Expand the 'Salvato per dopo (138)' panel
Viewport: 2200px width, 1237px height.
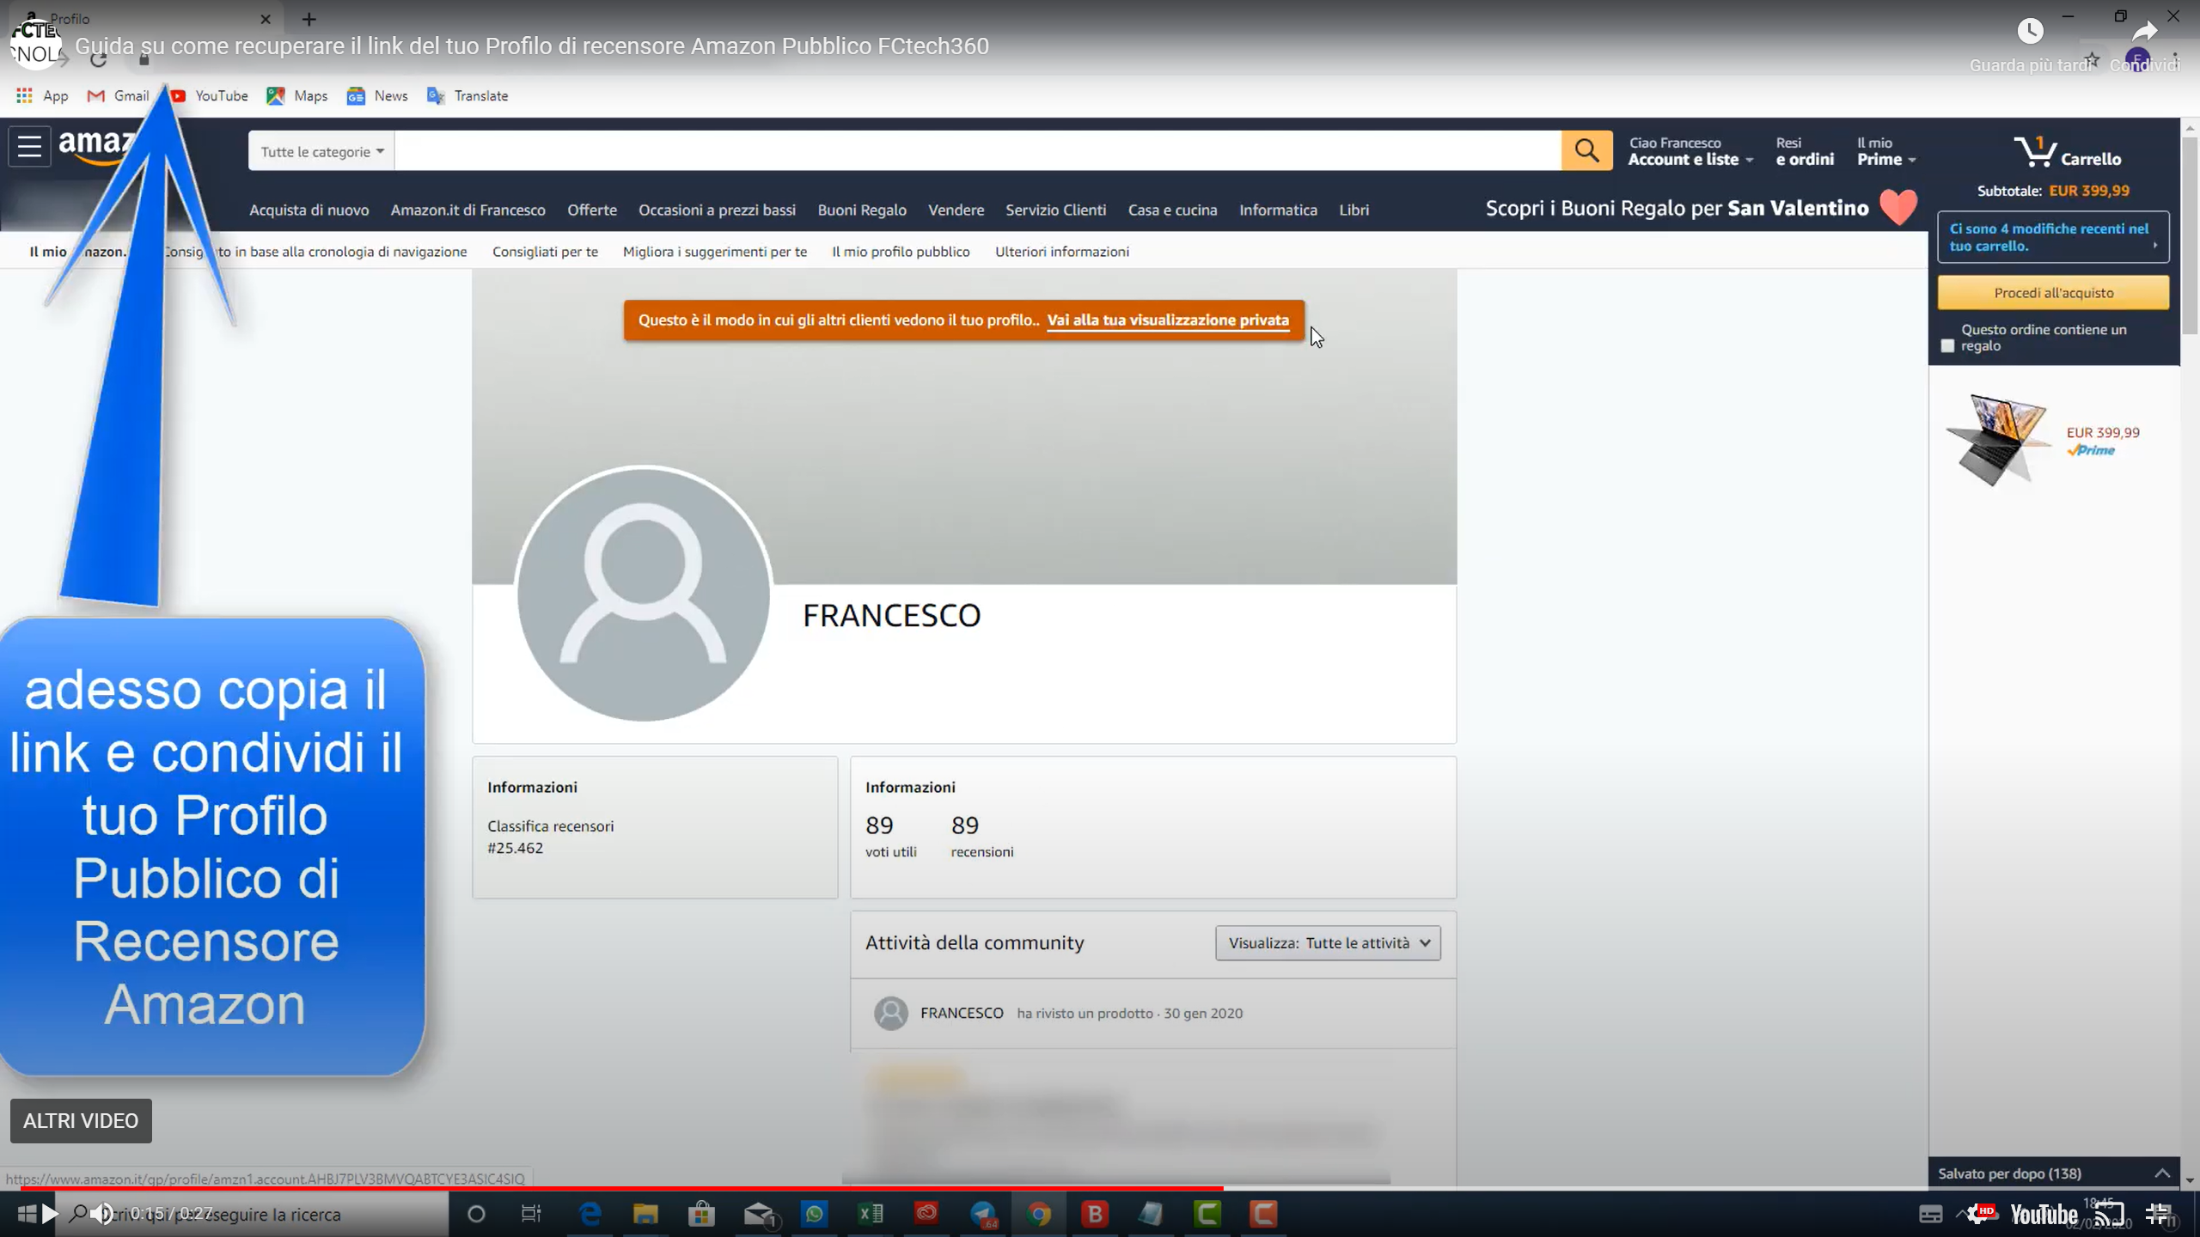[x=2054, y=1173]
